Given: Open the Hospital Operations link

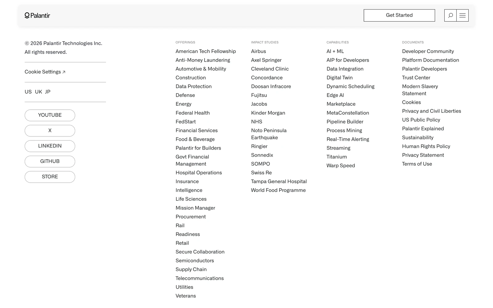Looking at the screenshot, I should [199, 173].
